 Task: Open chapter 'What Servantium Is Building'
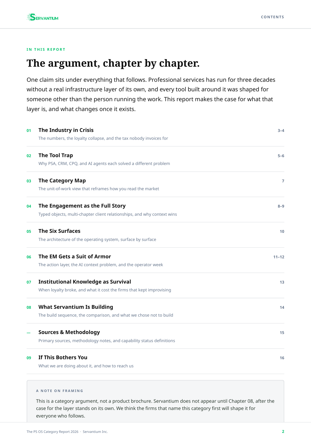click(x=76, y=307)
